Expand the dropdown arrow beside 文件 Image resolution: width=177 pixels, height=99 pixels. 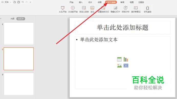pos(10,2)
